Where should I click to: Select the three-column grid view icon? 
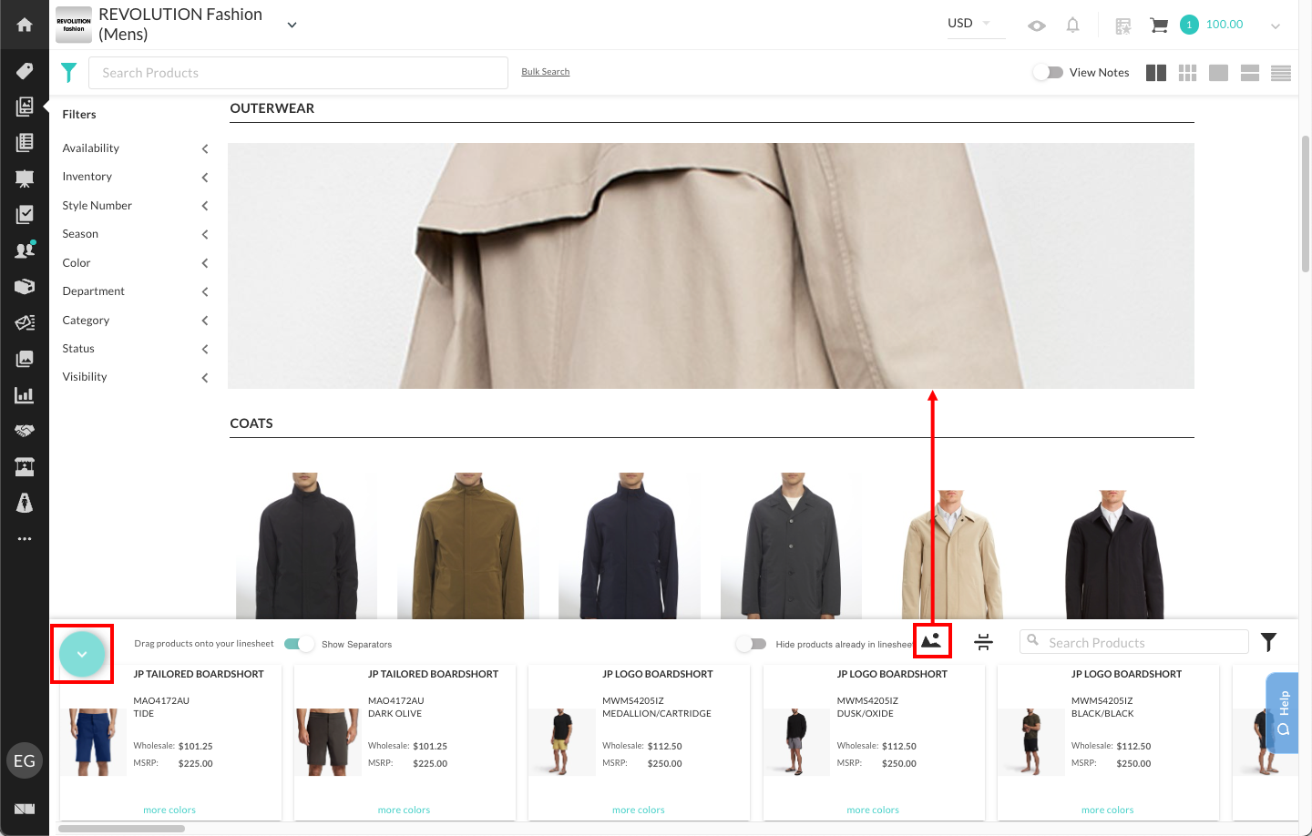[x=1187, y=73]
